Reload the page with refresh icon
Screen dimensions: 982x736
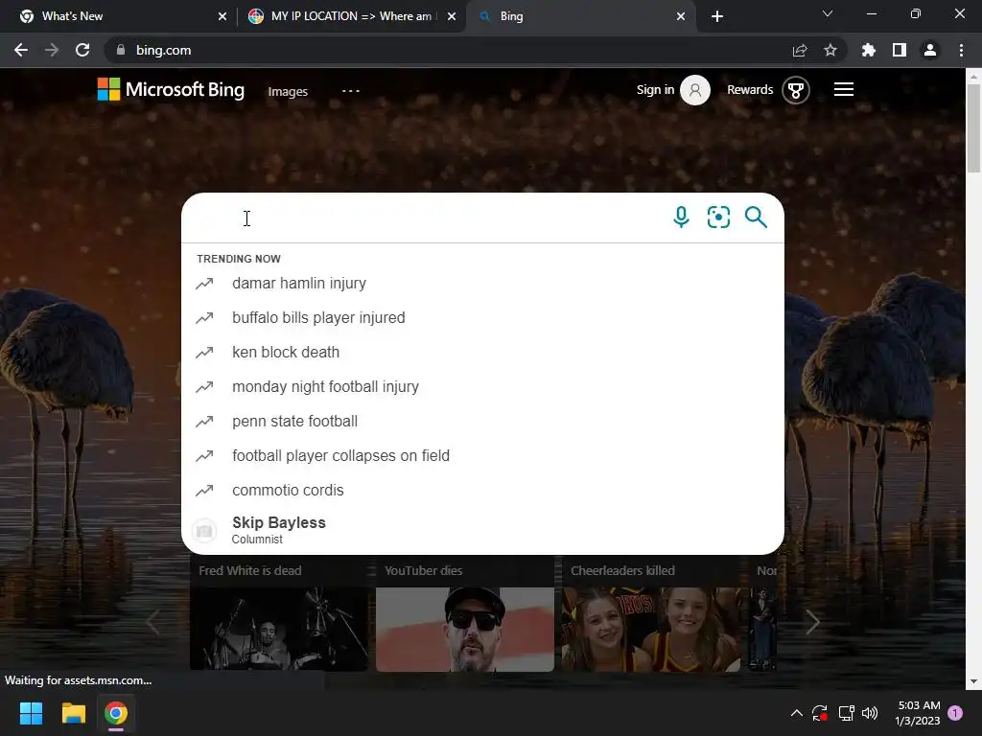coord(82,50)
